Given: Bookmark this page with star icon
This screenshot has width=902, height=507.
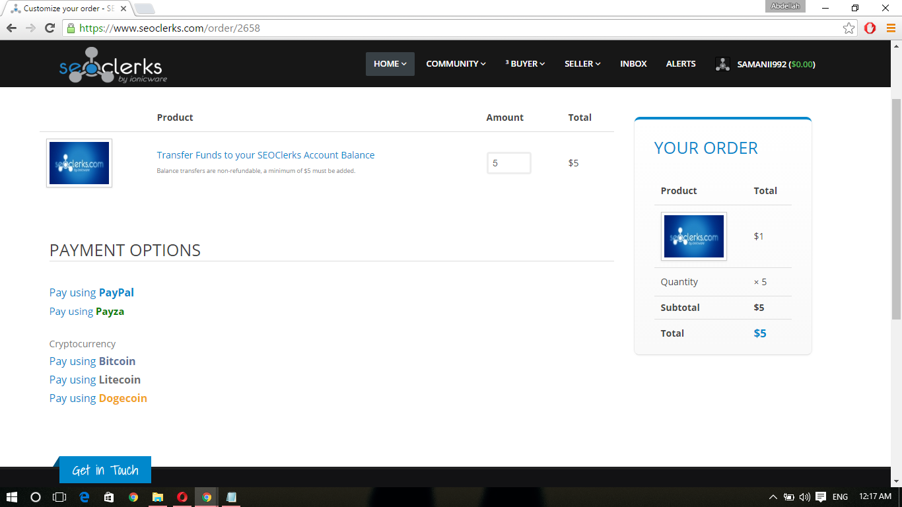Looking at the screenshot, I should click(849, 28).
